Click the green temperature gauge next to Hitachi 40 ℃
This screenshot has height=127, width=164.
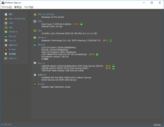(x=113, y=66)
